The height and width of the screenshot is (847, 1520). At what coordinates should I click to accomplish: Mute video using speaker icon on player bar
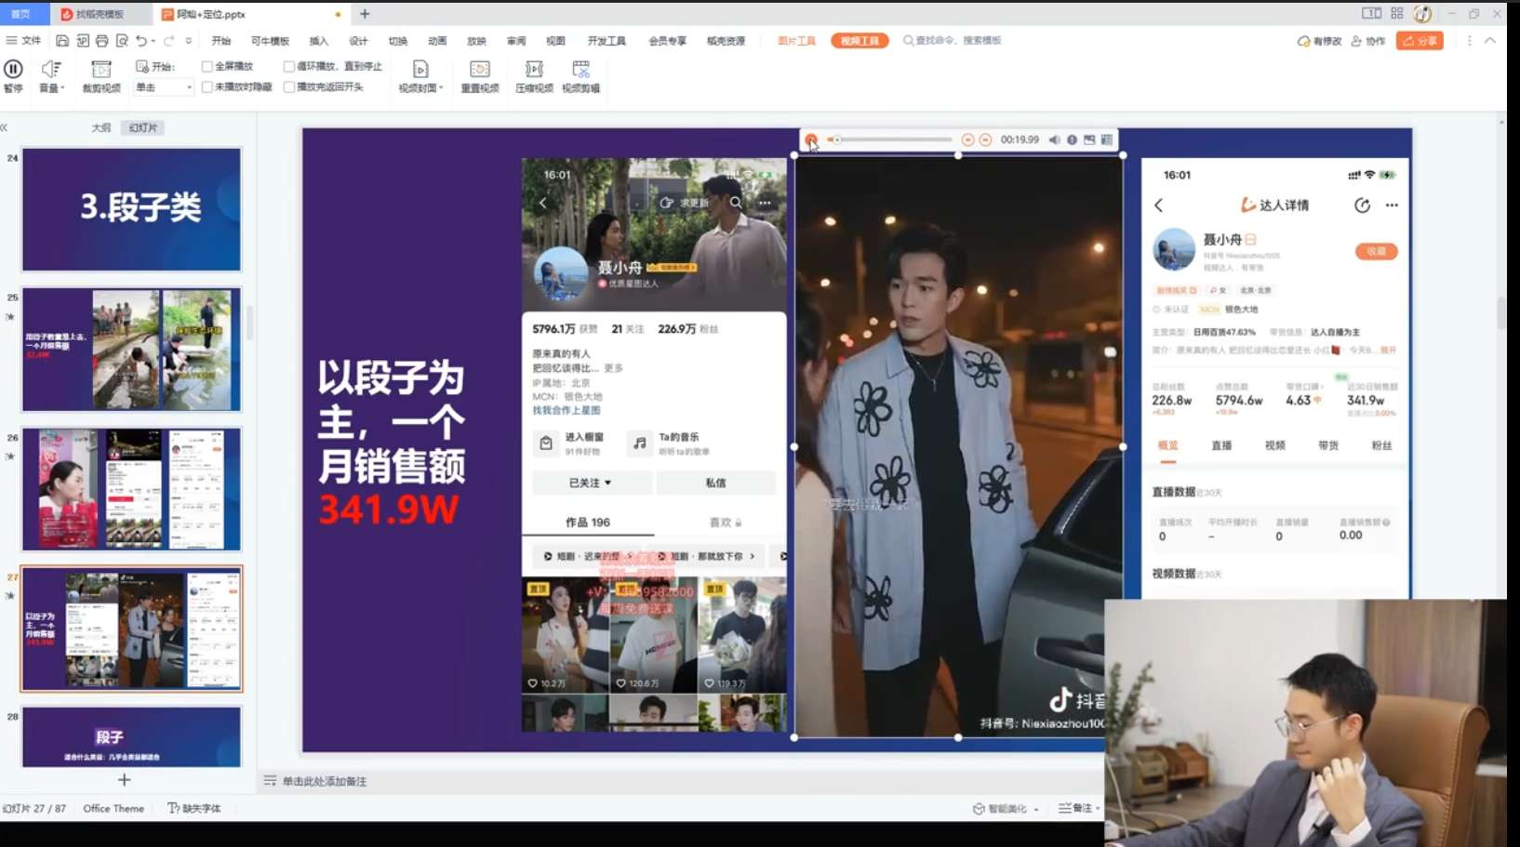pyautogui.click(x=1054, y=139)
